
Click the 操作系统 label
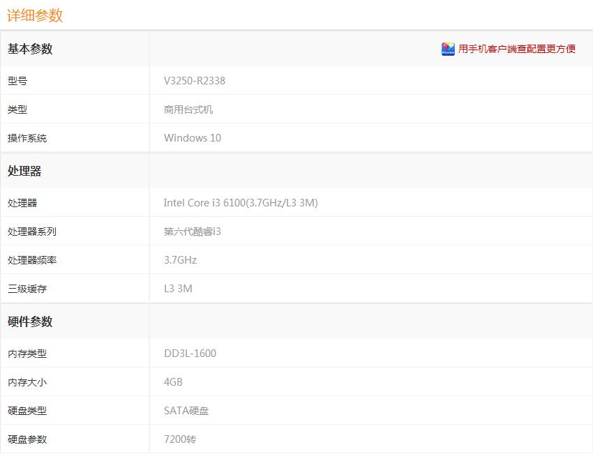tap(27, 138)
